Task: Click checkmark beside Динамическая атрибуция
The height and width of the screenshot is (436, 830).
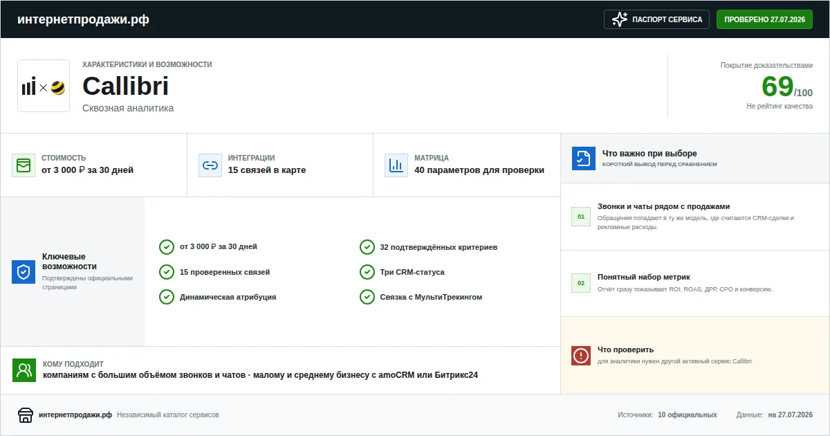Action: tap(167, 297)
